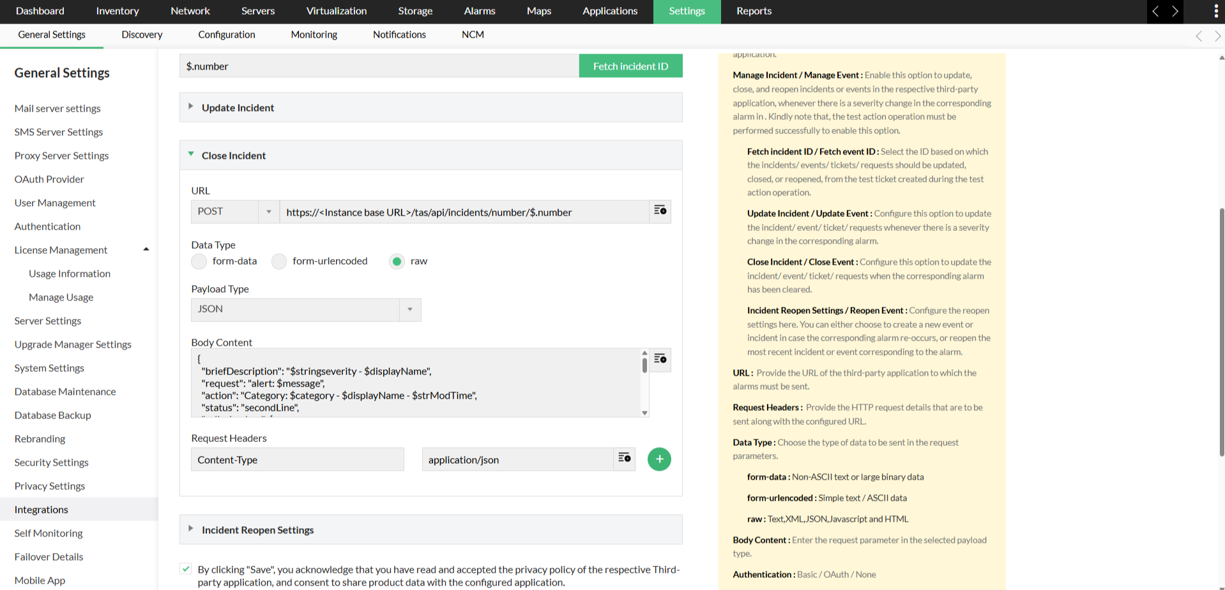Image resolution: width=1225 pixels, height=590 pixels.
Task: Click the Fetch incident ID button
Action: (630, 66)
